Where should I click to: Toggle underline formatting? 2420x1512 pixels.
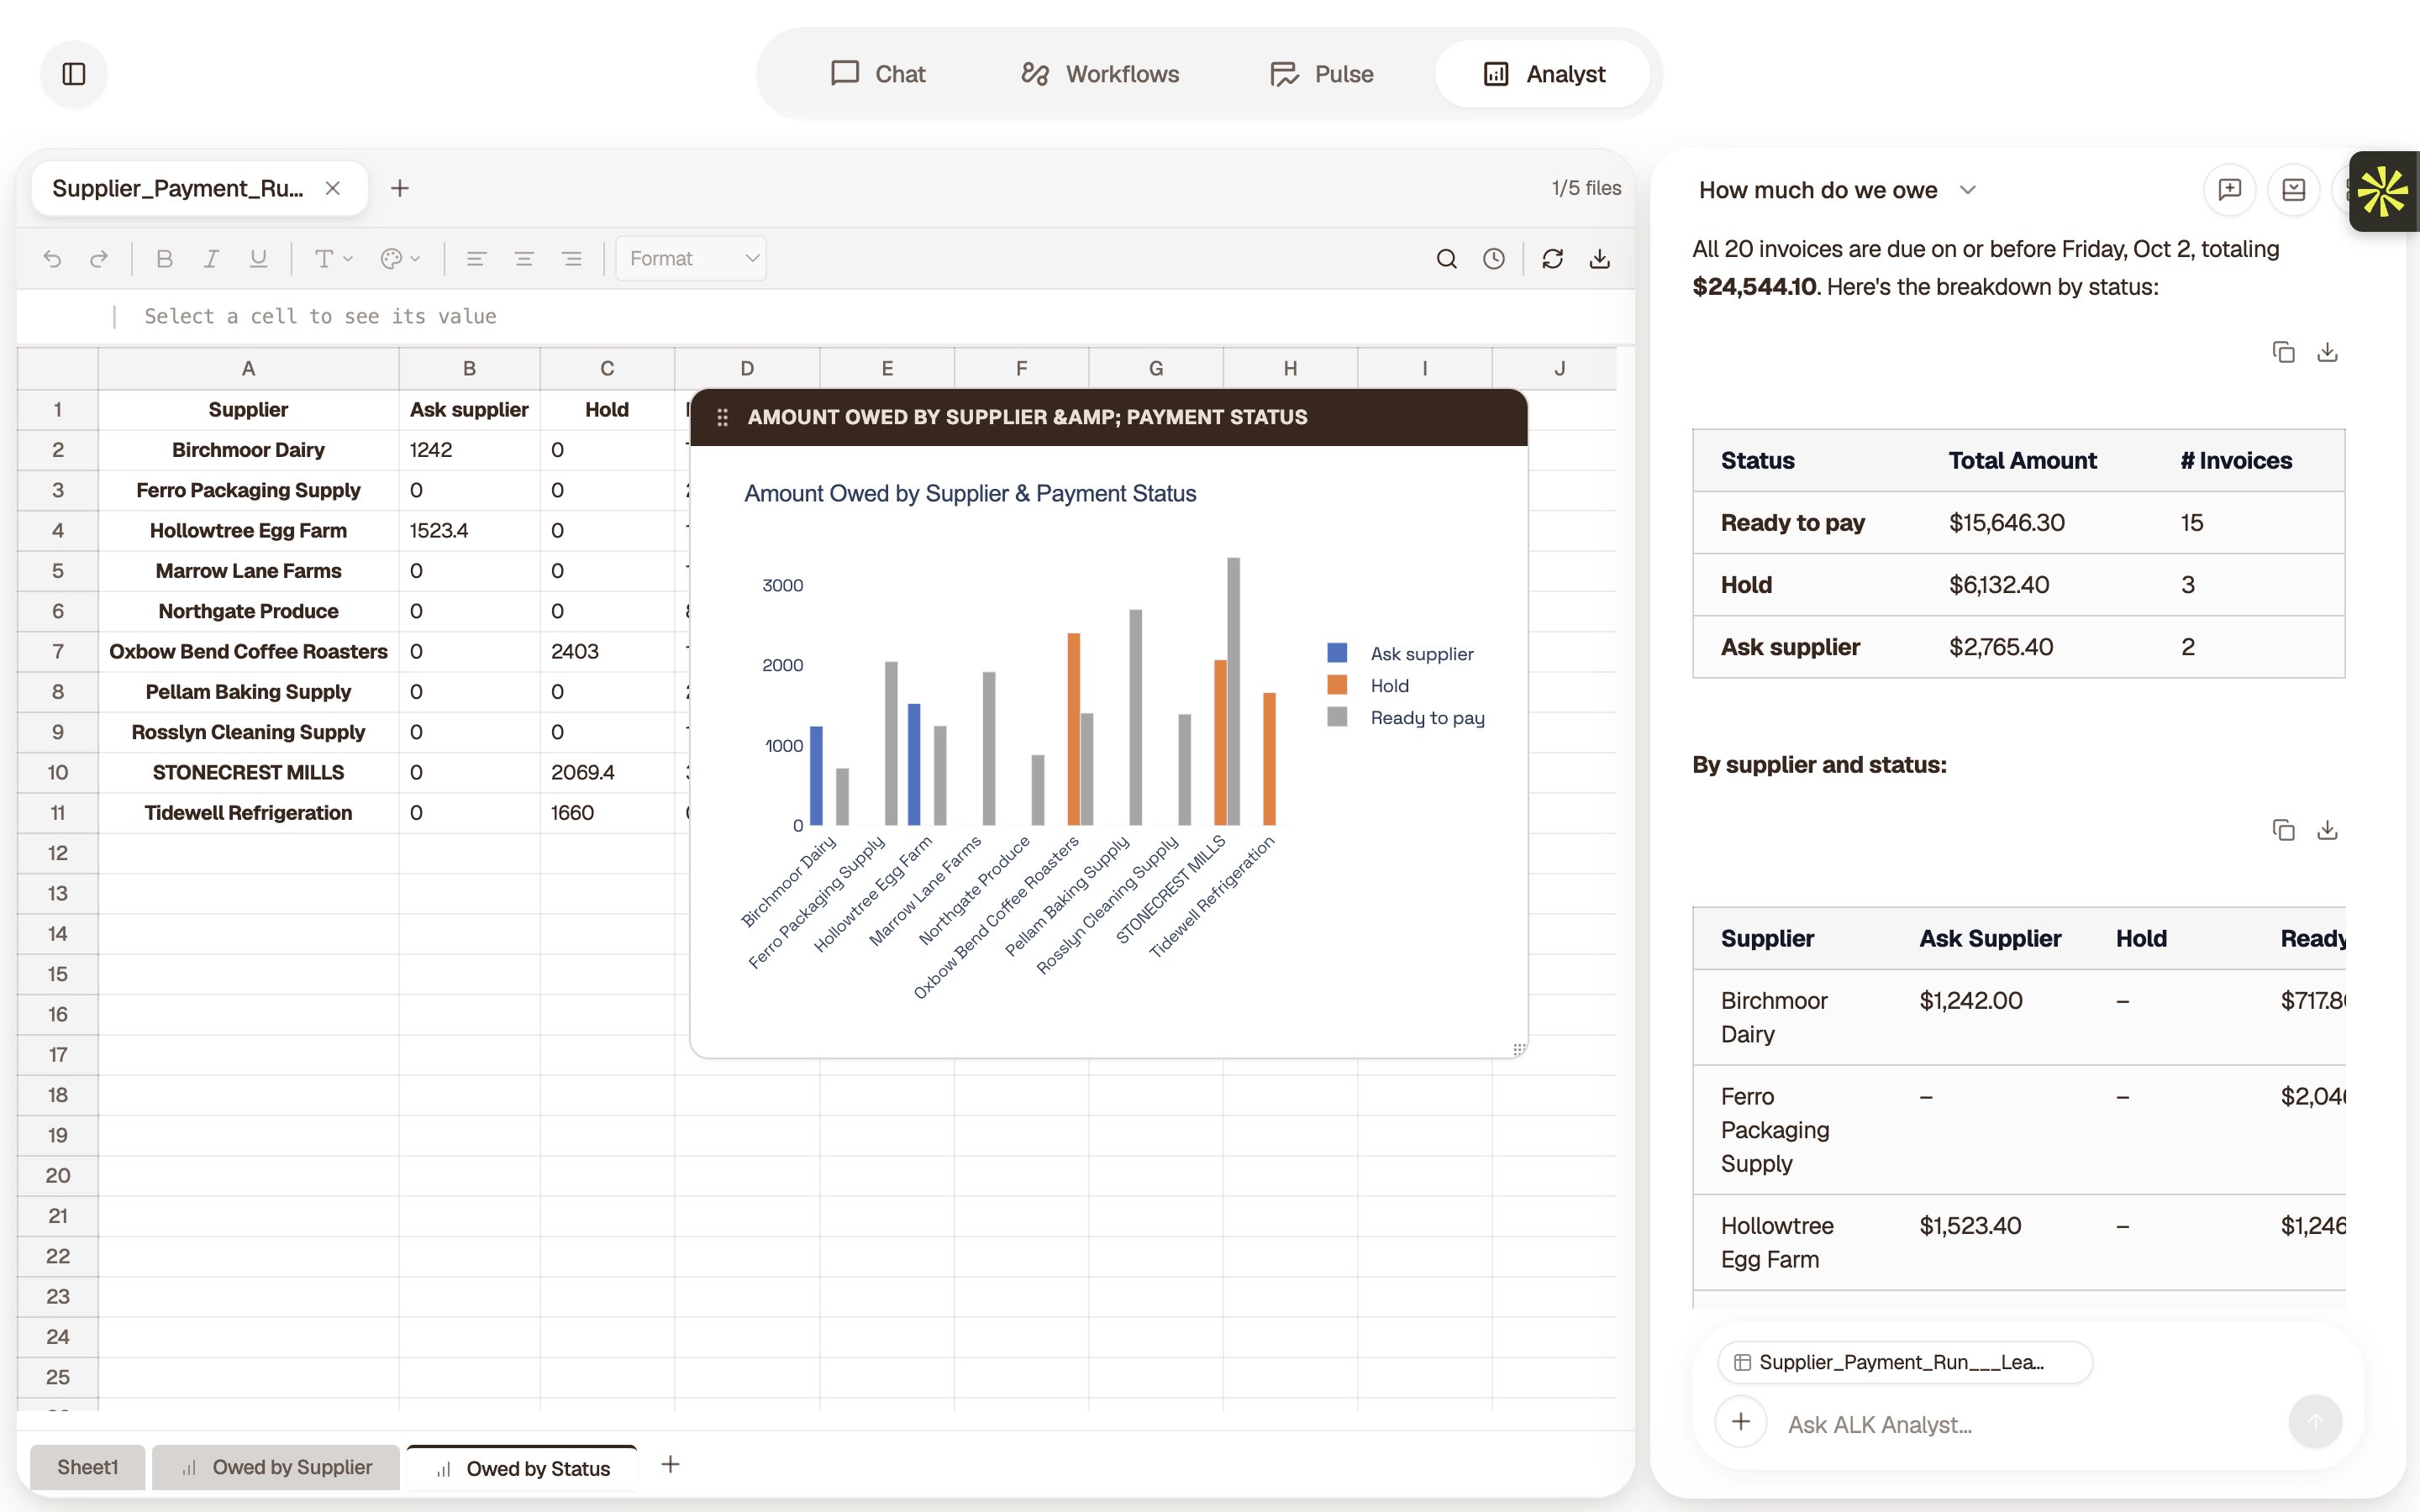click(x=258, y=259)
